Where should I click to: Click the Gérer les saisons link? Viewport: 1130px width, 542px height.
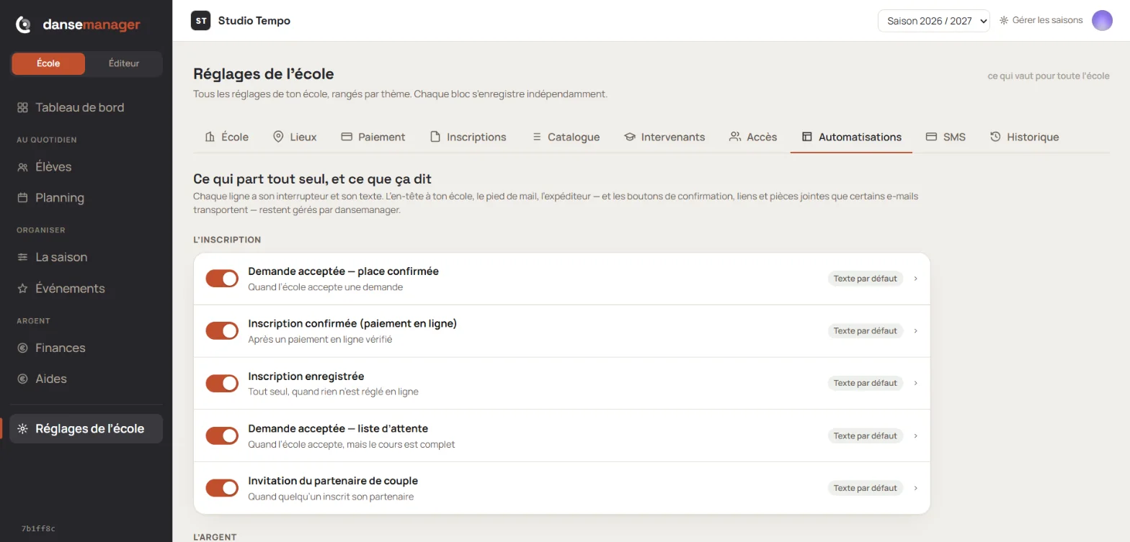point(1041,21)
